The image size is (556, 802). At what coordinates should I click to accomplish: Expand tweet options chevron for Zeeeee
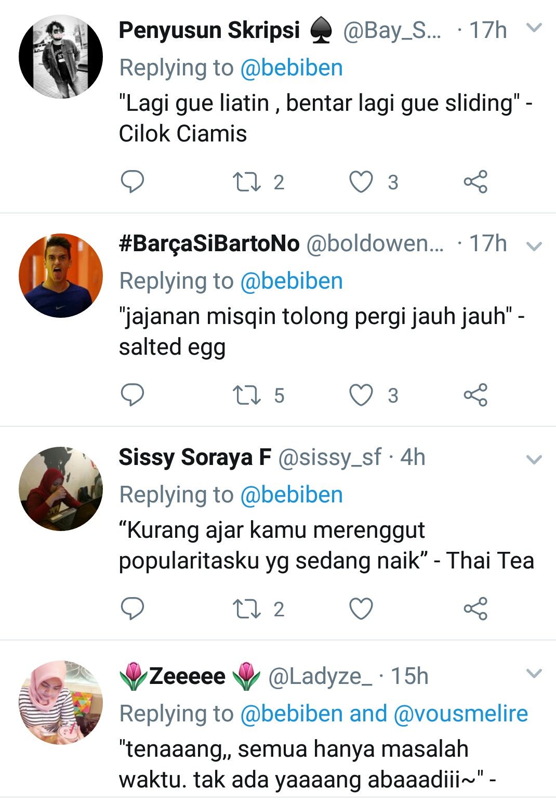click(x=534, y=674)
